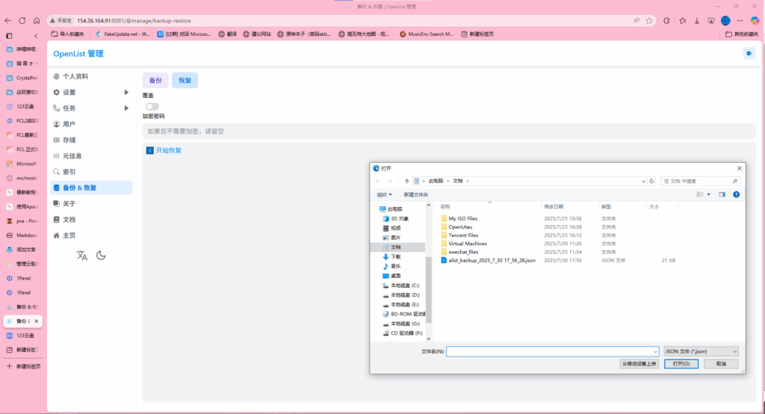This screenshot has height=414, width=765.
Task: Open the 存储 storage page in sidebar
Action: coord(69,140)
